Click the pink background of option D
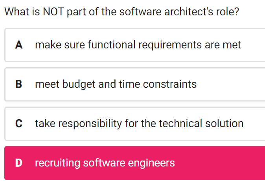This screenshot has height=181, width=265. (220, 163)
